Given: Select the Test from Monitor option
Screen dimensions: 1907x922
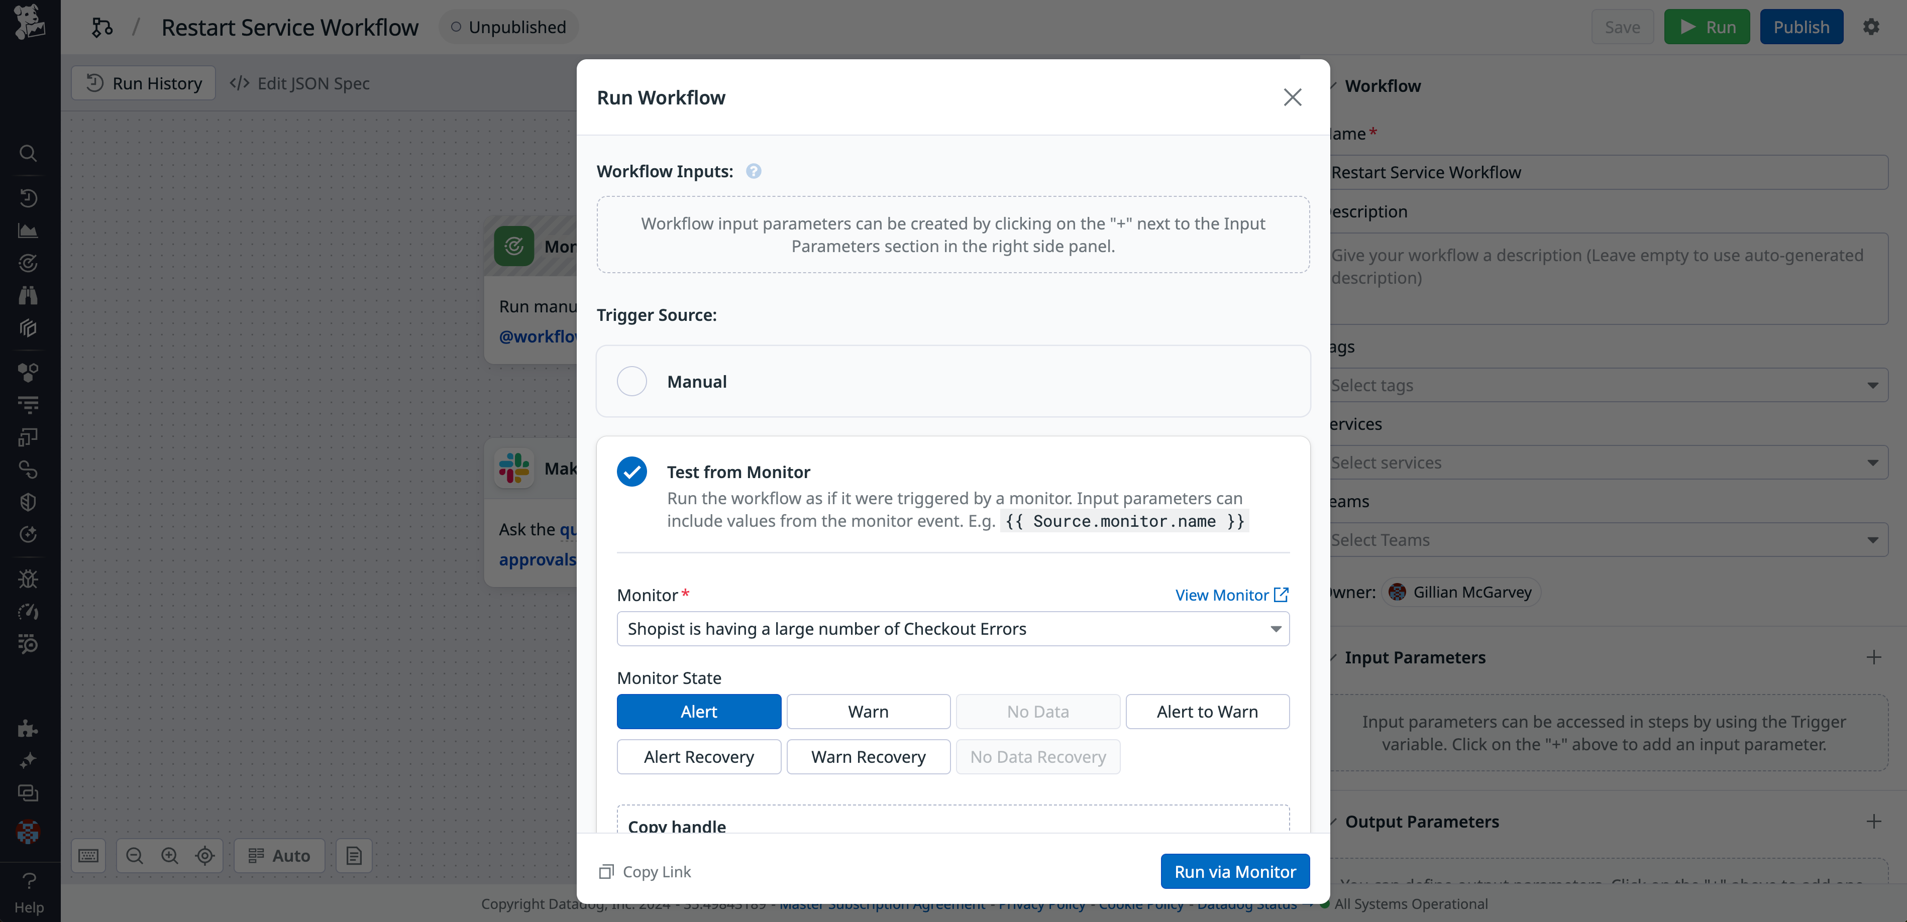Looking at the screenshot, I should tap(631, 472).
